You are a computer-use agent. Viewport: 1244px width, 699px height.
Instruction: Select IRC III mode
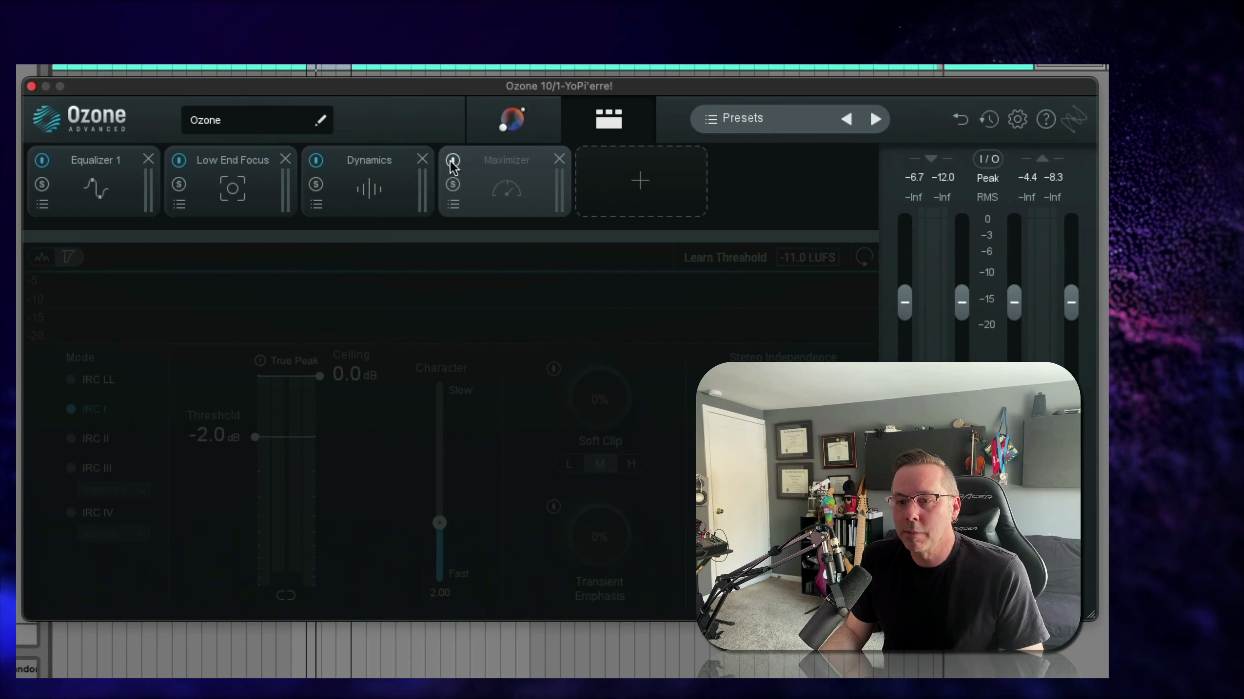coord(89,468)
